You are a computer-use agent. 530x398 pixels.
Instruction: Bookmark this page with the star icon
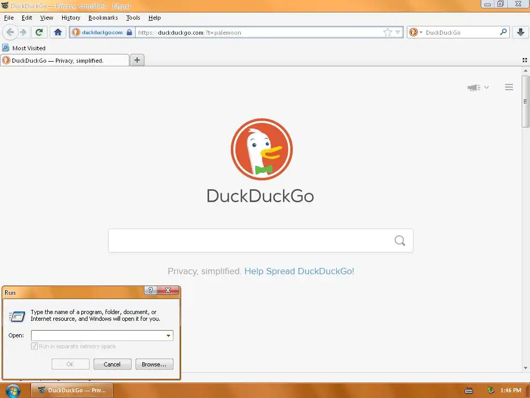tap(387, 32)
